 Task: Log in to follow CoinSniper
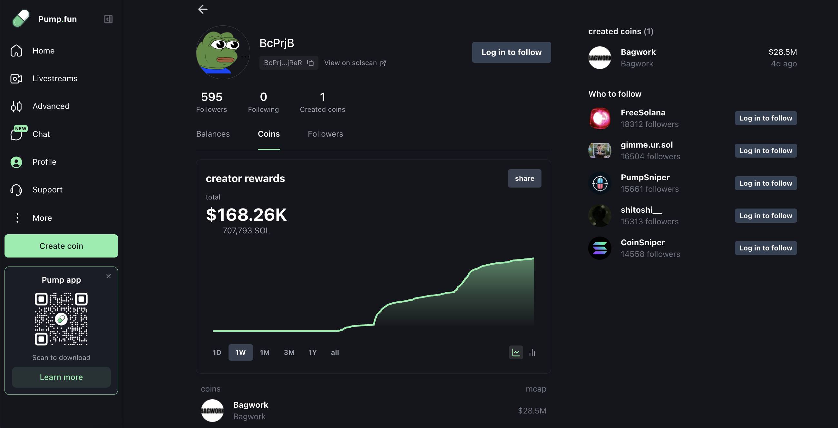click(766, 248)
